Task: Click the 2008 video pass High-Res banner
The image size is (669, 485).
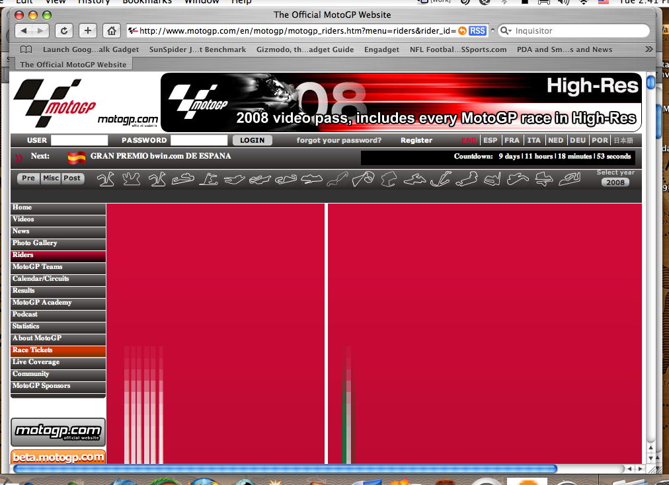Action: coord(401,102)
